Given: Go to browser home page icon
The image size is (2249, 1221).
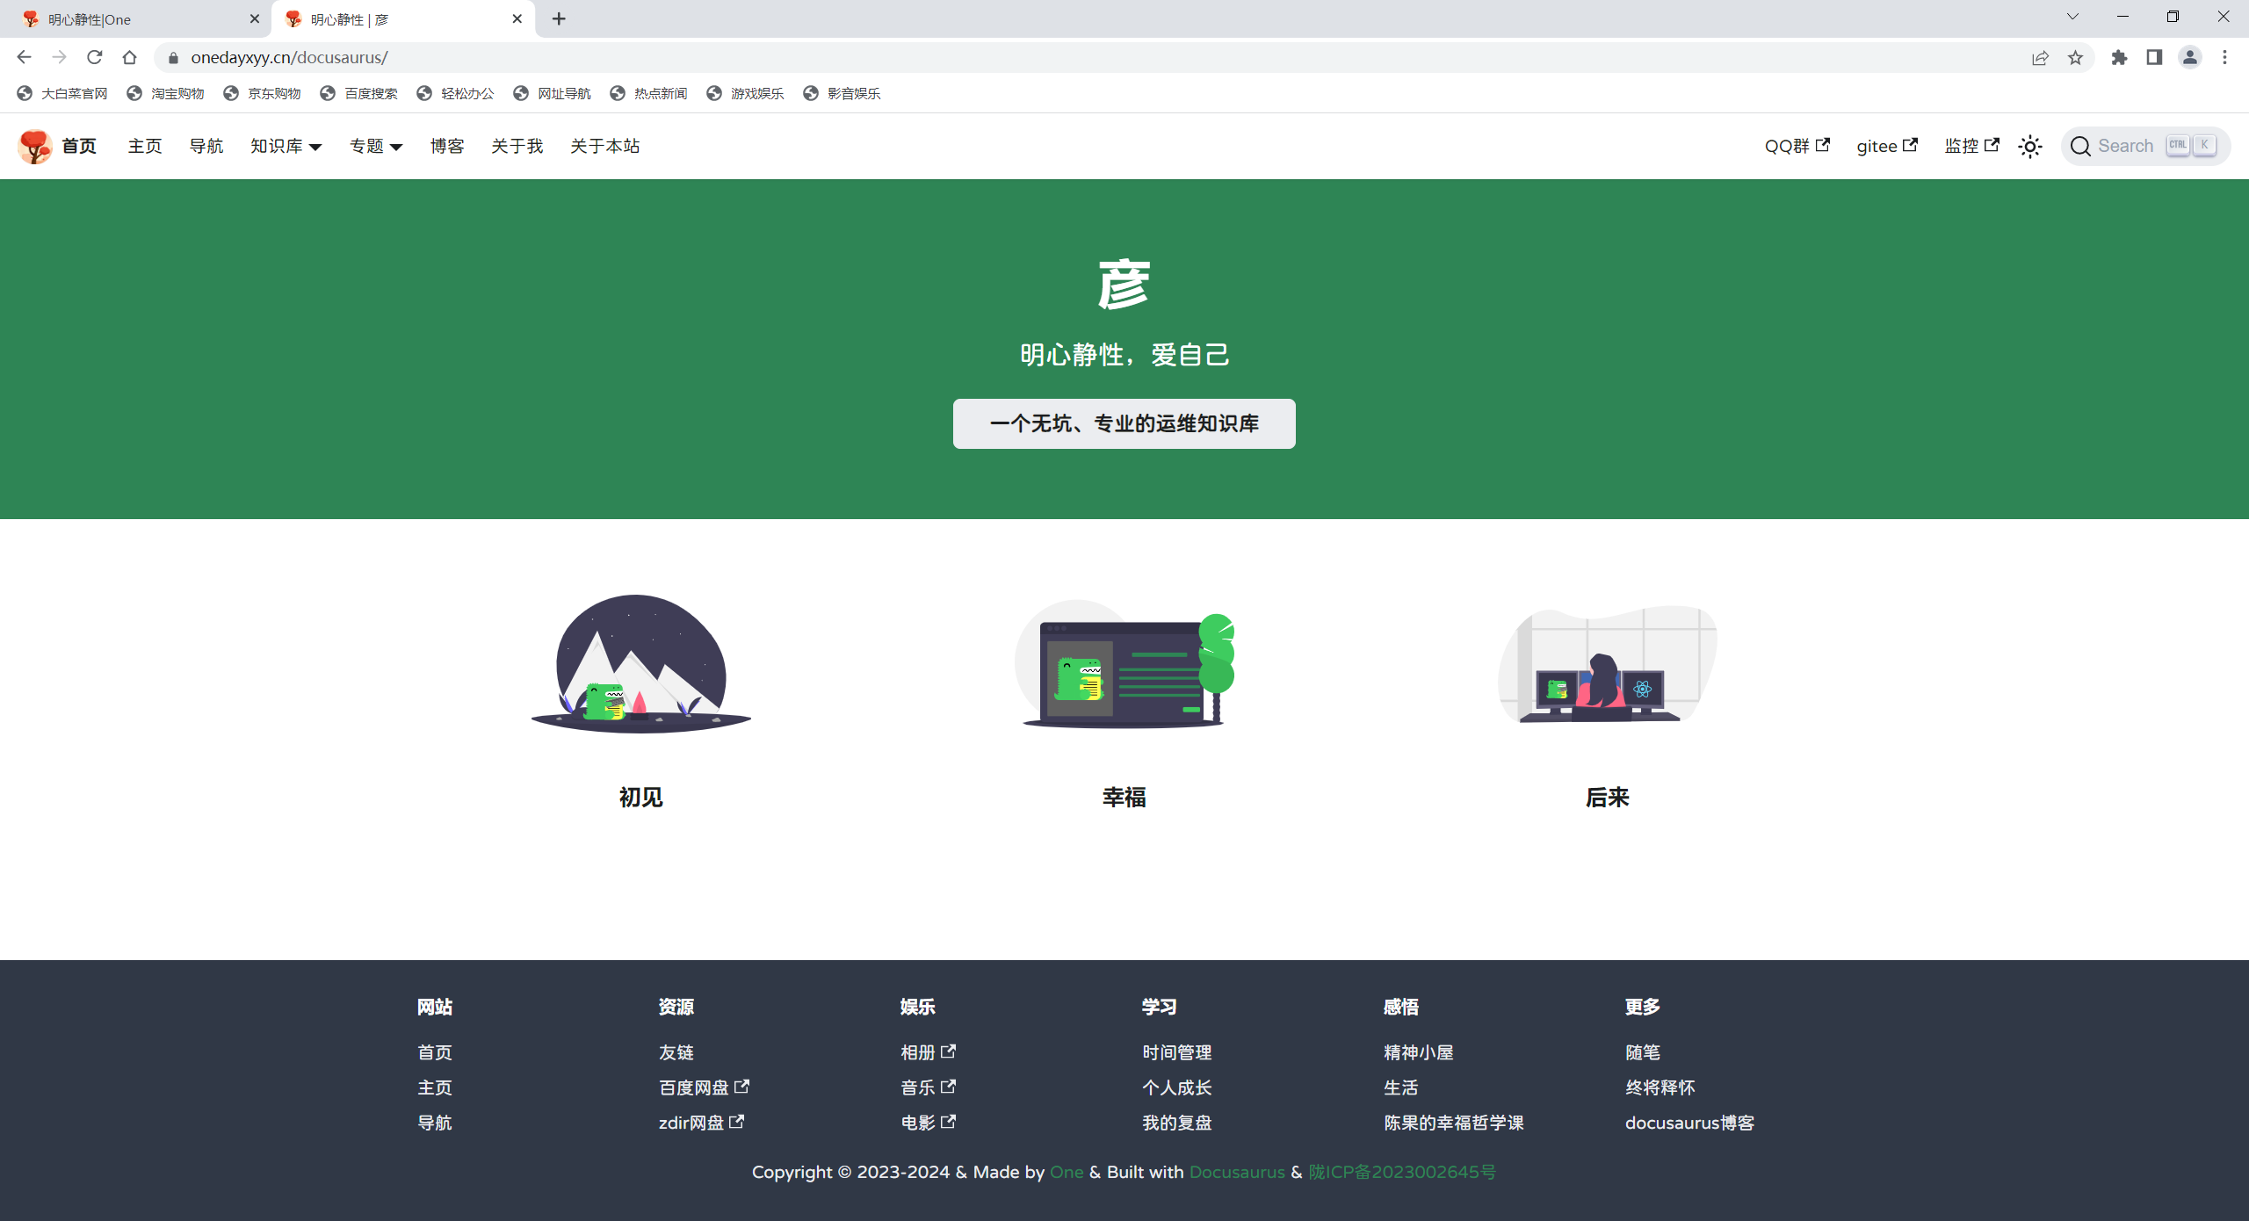Looking at the screenshot, I should 130,58.
